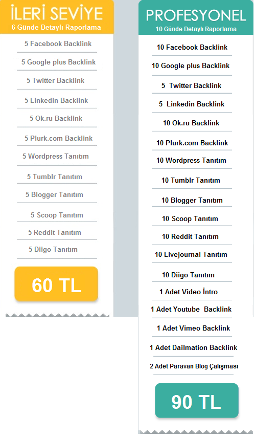The height and width of the screenshot is (438, 255).
Task: Click 5 Diigo Tanıtım feature
Action: coord(53,250)
